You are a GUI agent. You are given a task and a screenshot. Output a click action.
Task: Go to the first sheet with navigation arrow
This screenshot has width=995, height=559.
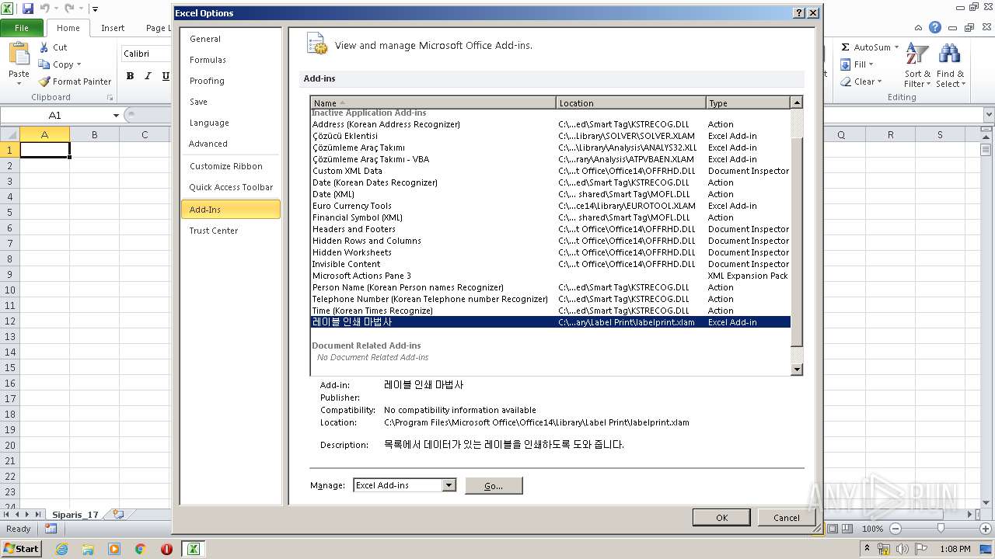point(7,514)
